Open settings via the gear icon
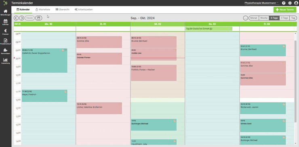299x147 pixels. click(290, 3)
